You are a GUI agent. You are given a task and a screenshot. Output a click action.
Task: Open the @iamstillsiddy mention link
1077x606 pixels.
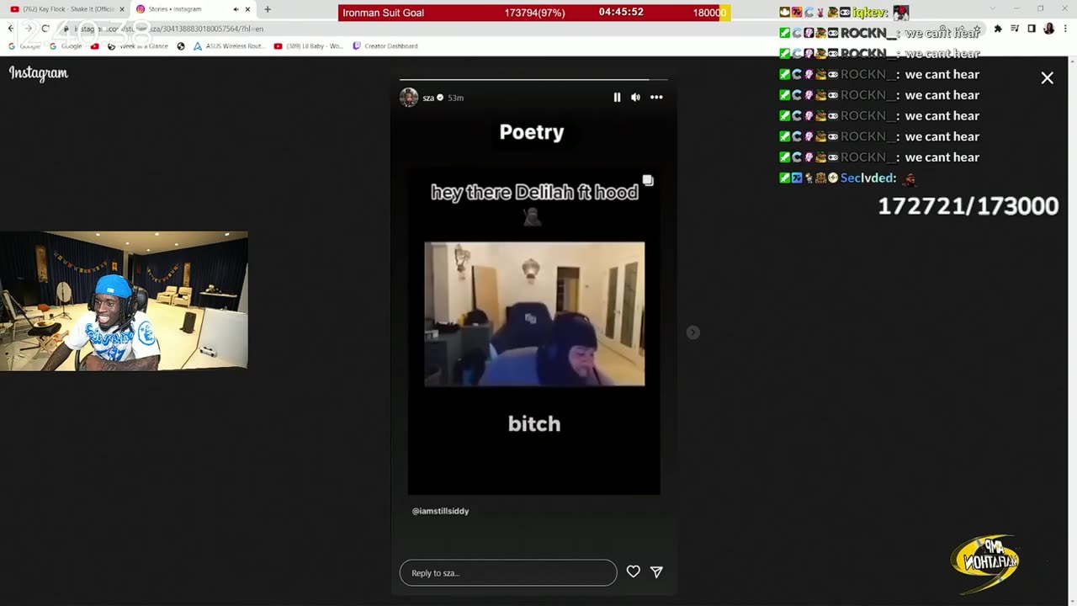coord(440,511)
